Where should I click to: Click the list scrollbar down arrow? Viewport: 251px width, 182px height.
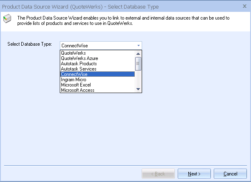pyautogui.click(x=138, y=89)
